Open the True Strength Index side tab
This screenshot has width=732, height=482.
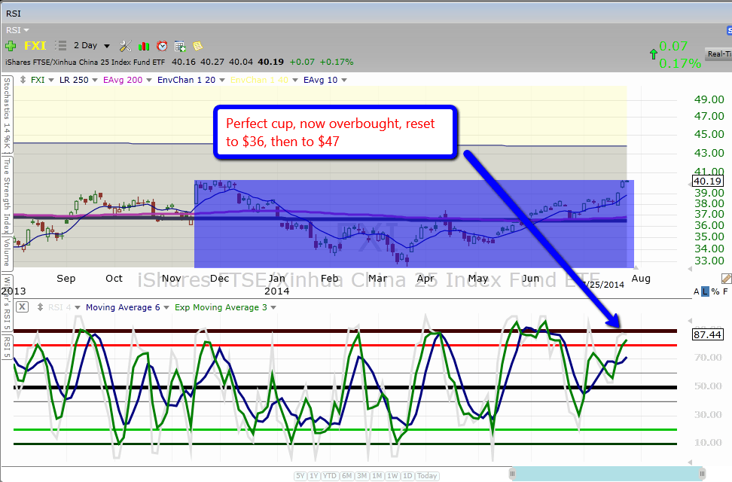click(x=6, y=192)
